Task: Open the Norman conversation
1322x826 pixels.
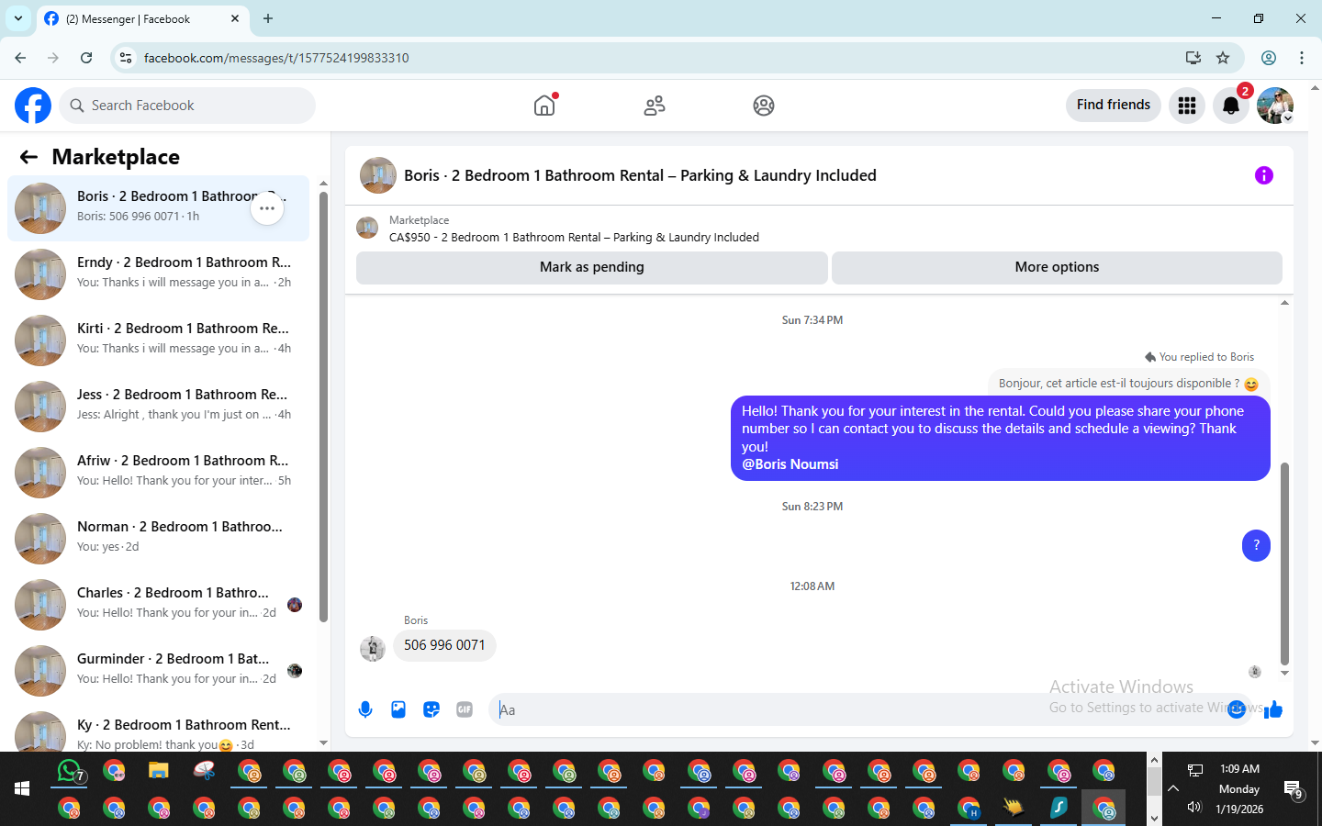Action: 158,539
